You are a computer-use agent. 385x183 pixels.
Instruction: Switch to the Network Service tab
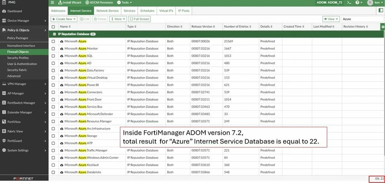(x=108, y=11)
